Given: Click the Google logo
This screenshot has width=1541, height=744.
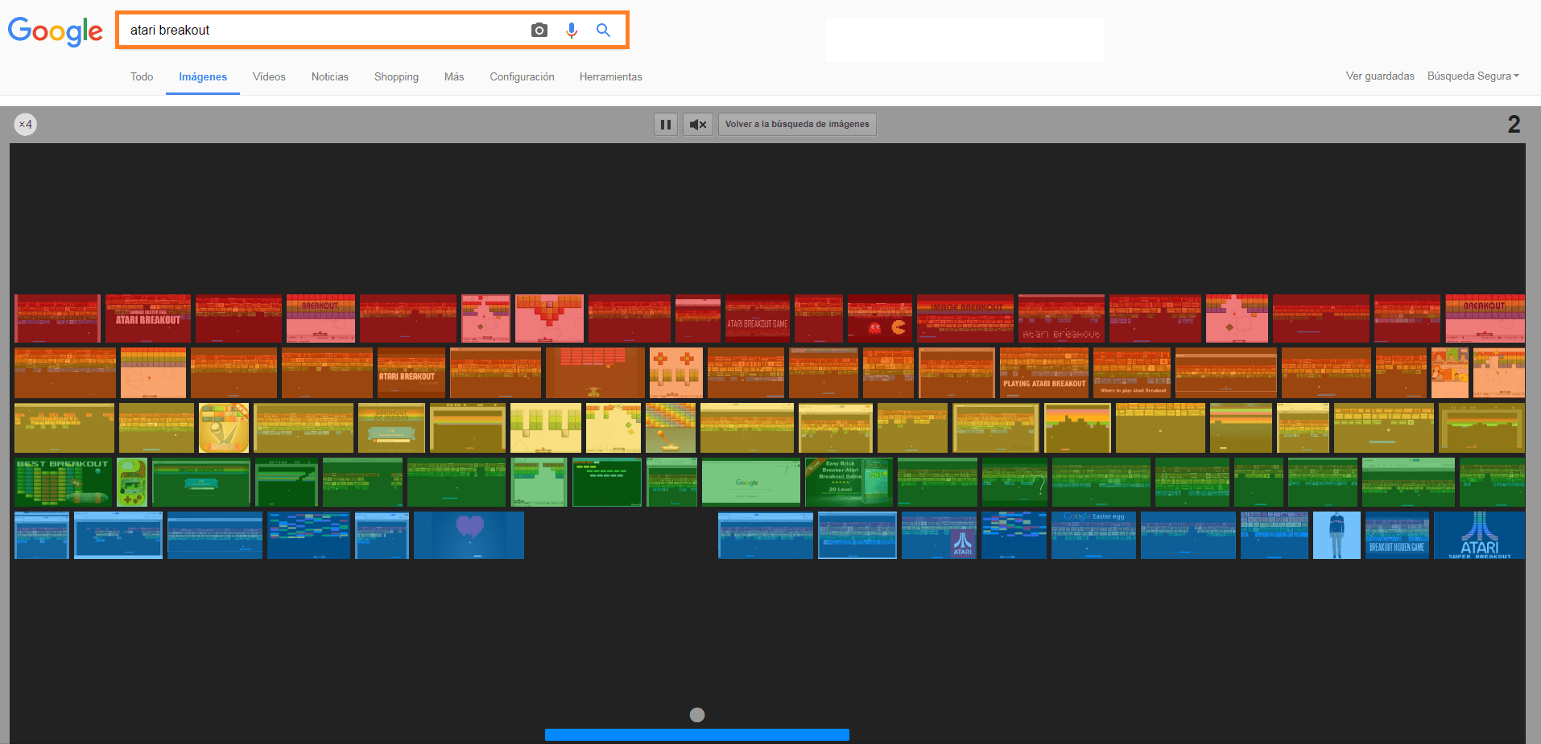Looking at the screenshot, I should point(56,31).
